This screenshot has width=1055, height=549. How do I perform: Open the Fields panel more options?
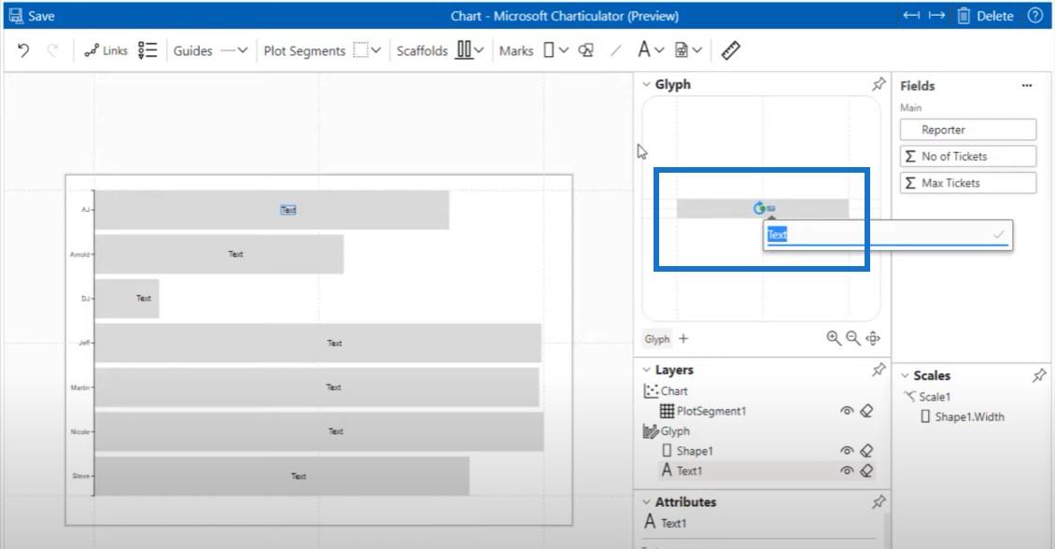tap(1027, 86)
